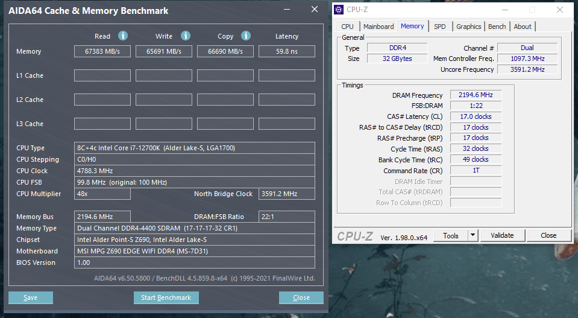Image resolution: width=578 pixels, height=318 pixels.
Task: Close the CPU-Z window with the X
Action: 559,10
